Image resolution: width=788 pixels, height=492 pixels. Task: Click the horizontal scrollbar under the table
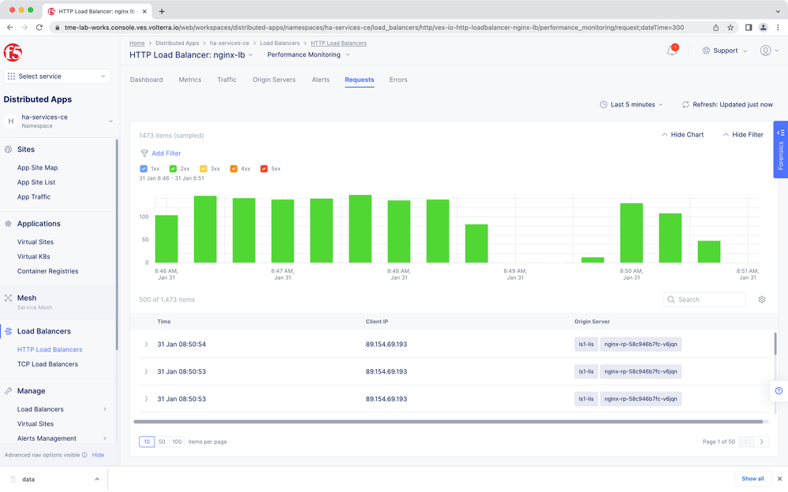point(448,422)
